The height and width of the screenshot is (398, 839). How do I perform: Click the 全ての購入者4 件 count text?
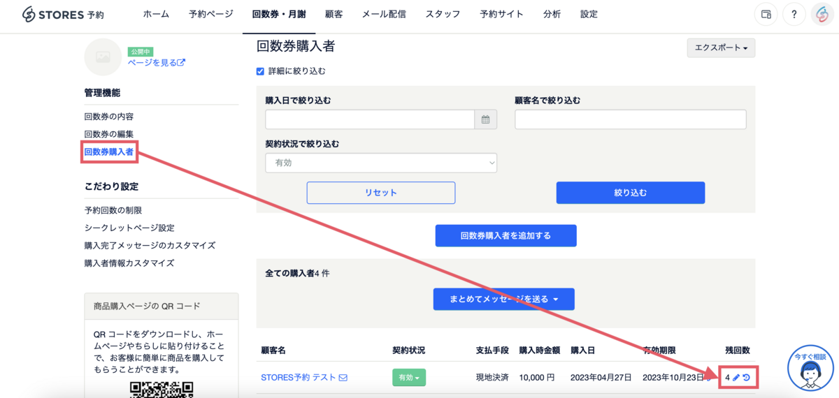click(x=297, y=273)
